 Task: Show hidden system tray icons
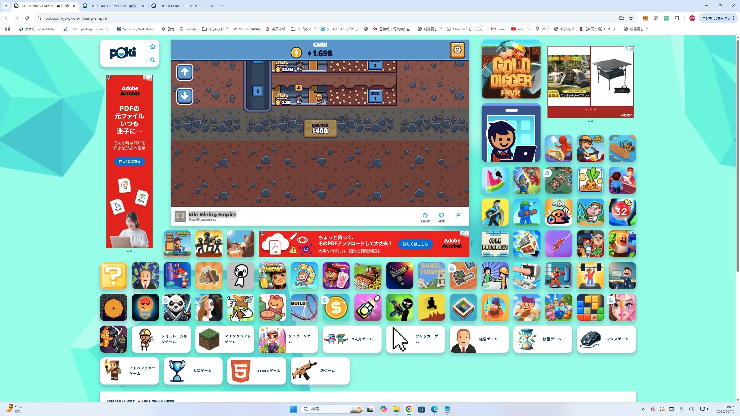pyautogui.click(x=643, y=409)
